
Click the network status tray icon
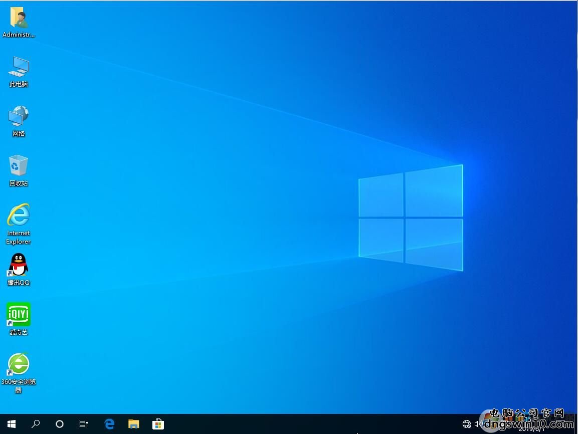click(467, 424)
